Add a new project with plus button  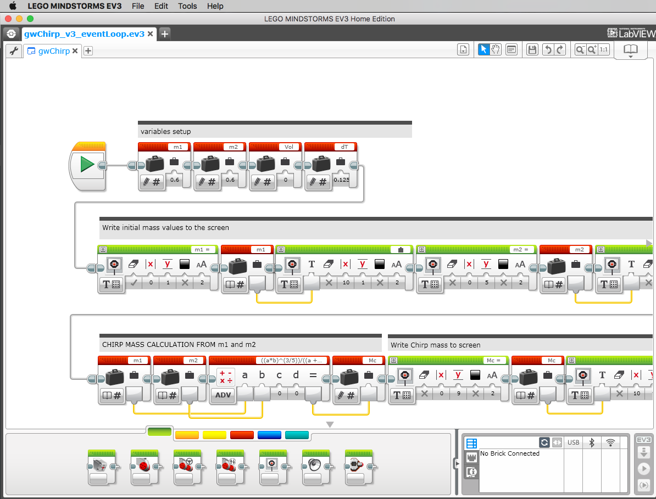pos(165,34)
